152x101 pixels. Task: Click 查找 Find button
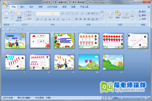pos(142,12)
